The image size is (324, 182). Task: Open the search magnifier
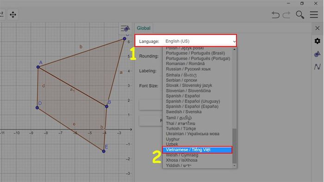pyautogui.click(x=300, y=15)
